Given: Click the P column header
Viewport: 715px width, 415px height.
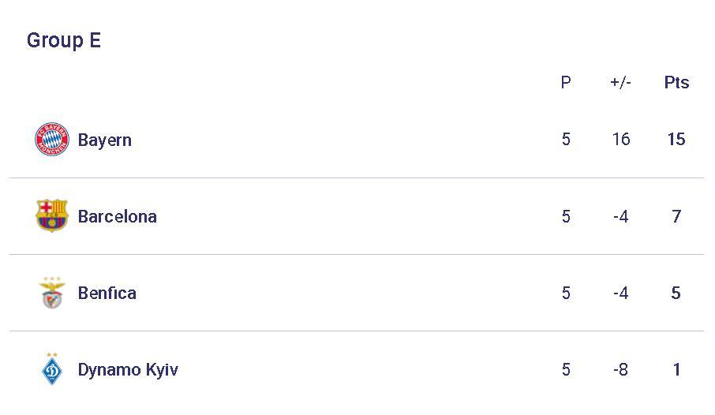Looking at the screenshot, I should click(x=565, y=83).
